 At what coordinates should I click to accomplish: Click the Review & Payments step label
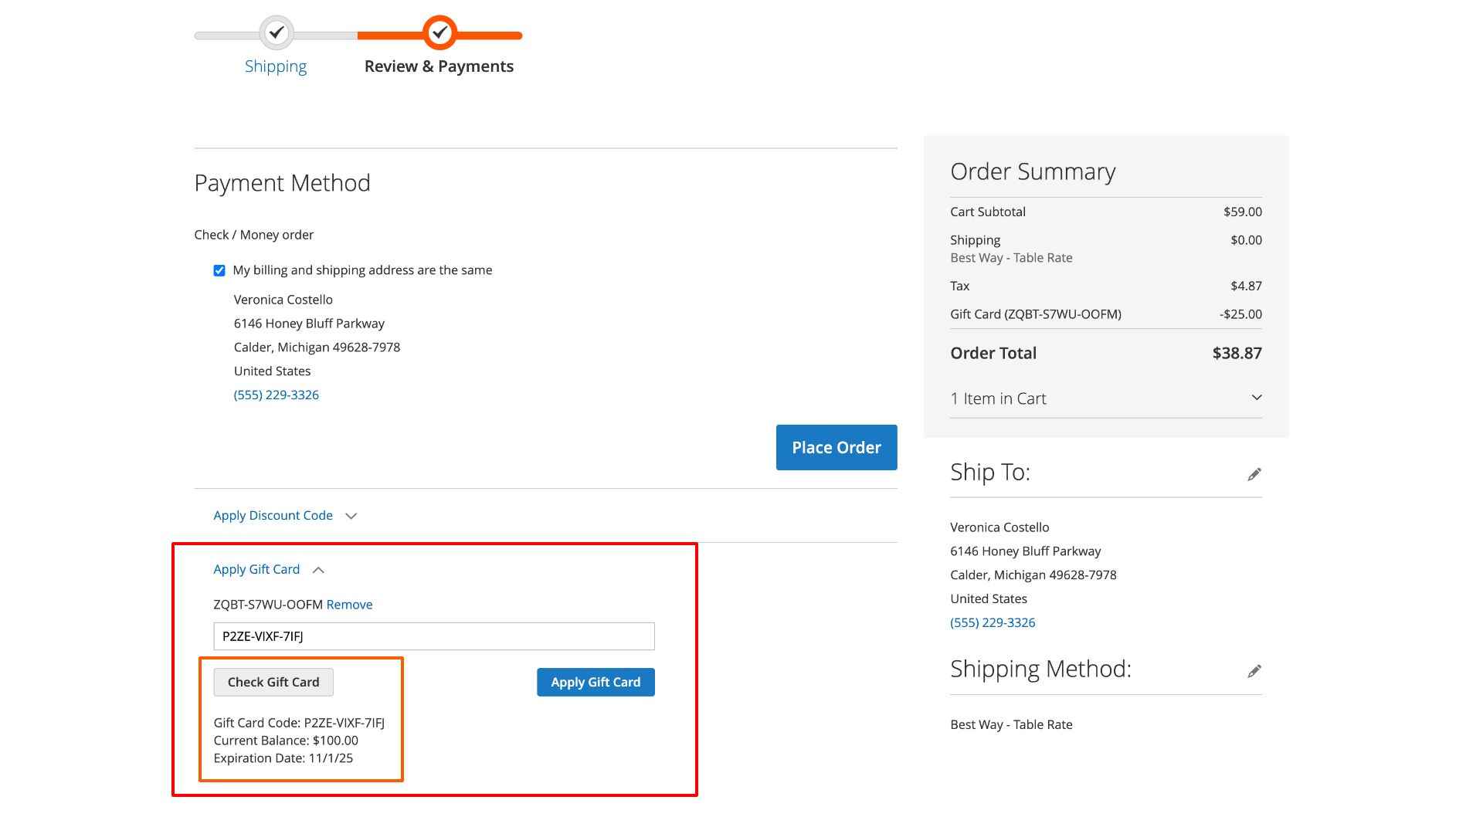pyautogui.click(x=439, y=66)
